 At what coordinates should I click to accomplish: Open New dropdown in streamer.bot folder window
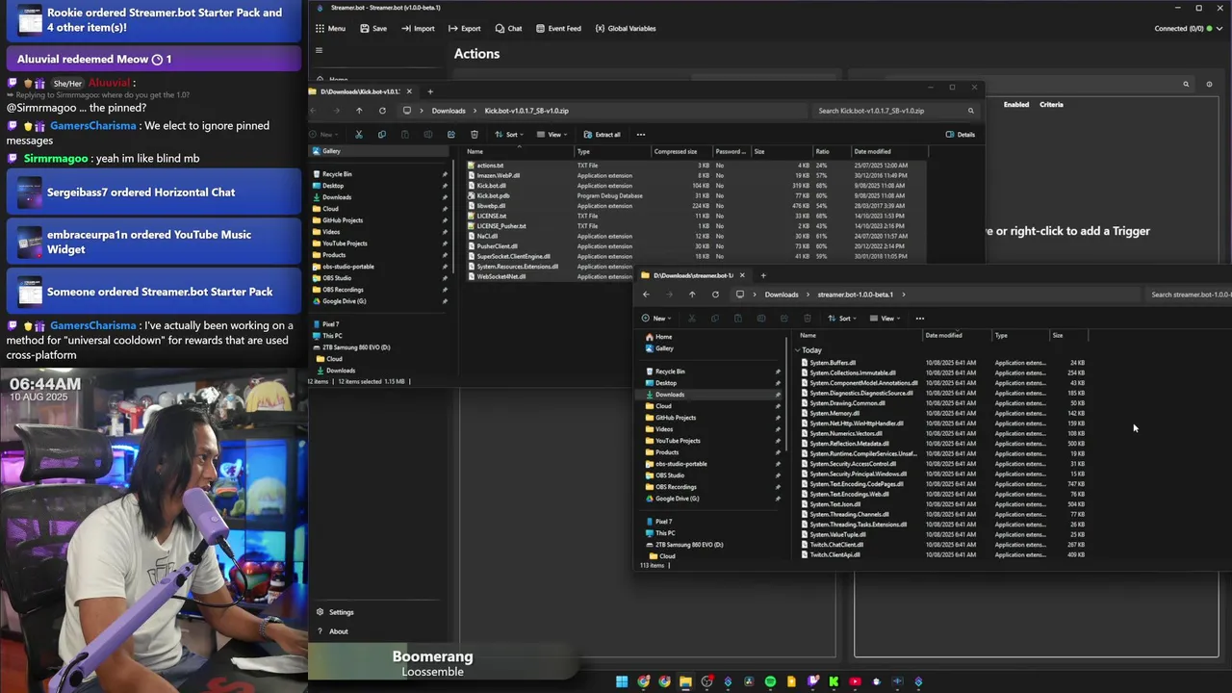655,319
